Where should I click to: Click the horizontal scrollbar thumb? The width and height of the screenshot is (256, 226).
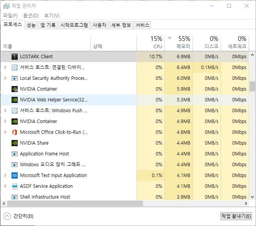(x=75, y=204)
